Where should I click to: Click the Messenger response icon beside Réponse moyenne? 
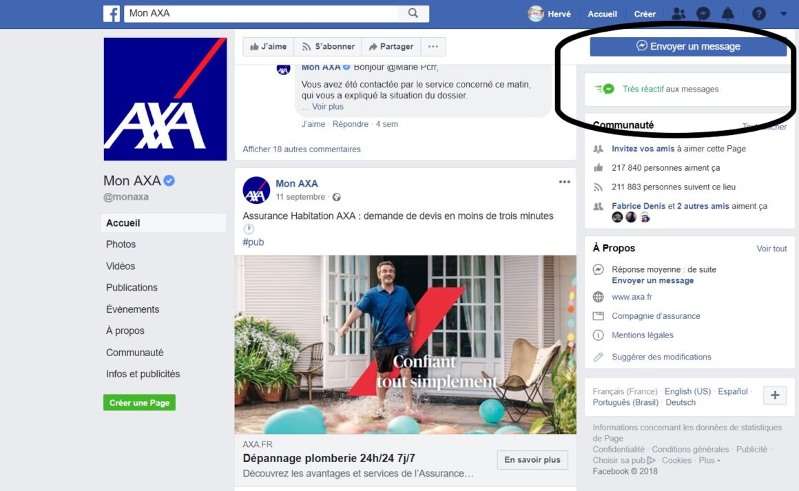(x=598, y=269)
